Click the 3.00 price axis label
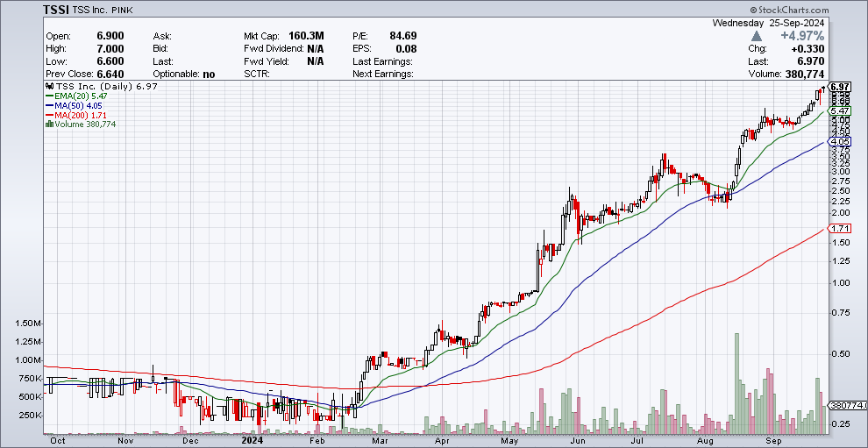This screenshot has height=448, width=868. tap(839, 172)
